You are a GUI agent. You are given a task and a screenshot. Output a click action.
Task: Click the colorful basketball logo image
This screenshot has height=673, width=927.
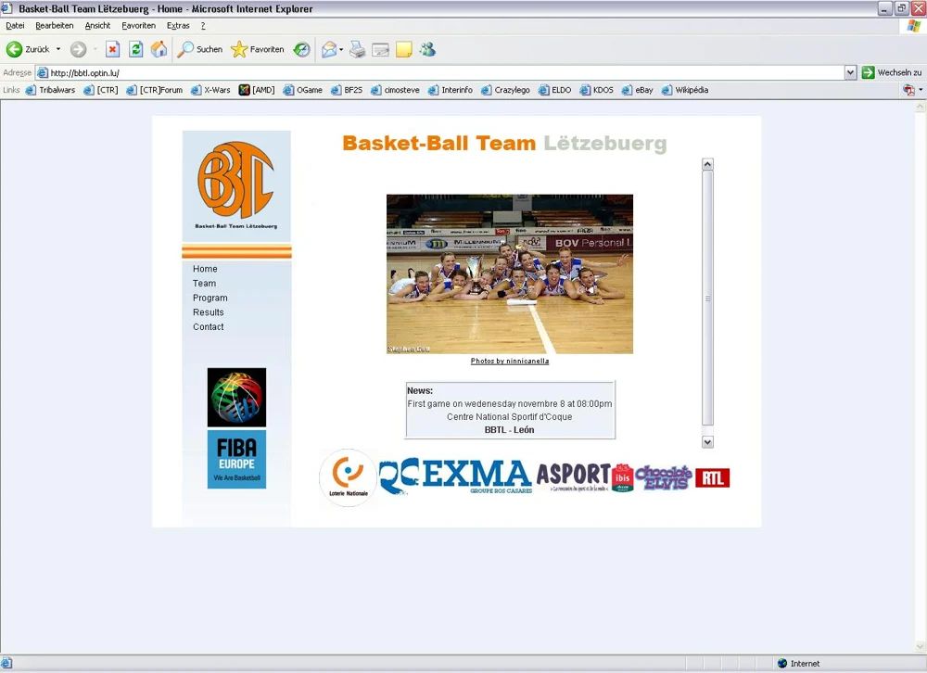click(236, 398)
